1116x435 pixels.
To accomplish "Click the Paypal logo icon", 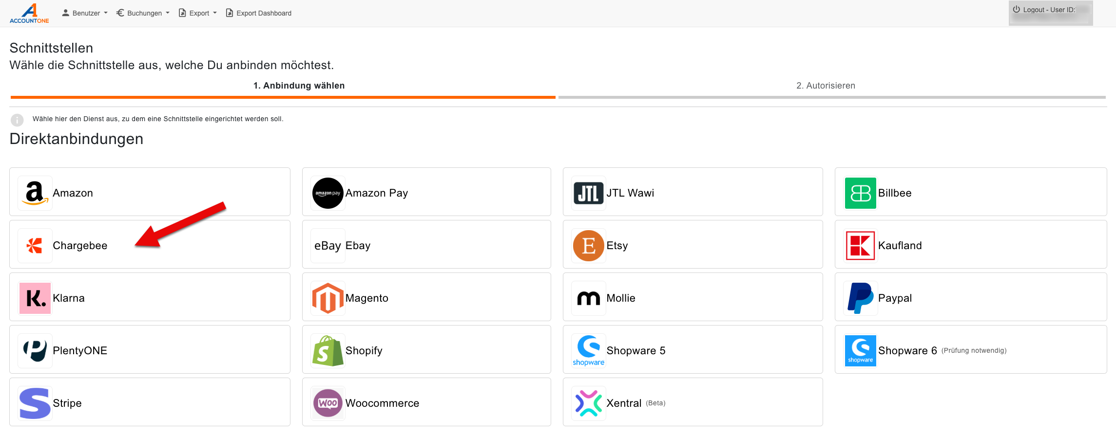I will (860, 298).
